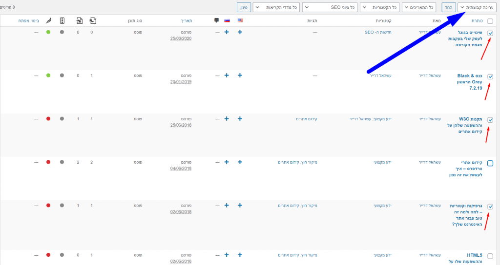This screenshot has width=500, height=265.
Task: Open the עריכה קבוצתית bulk actions dropdown
Action: click(477, 7)
